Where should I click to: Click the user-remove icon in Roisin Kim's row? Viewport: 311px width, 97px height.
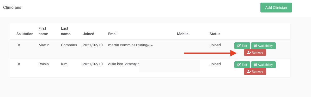249,72
